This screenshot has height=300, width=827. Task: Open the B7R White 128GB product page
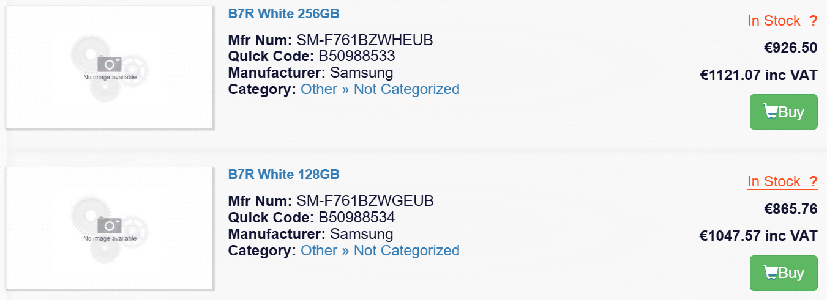(283, 174)
